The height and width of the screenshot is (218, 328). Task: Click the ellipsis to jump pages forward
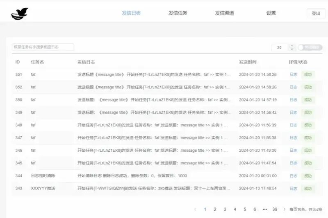264,209
